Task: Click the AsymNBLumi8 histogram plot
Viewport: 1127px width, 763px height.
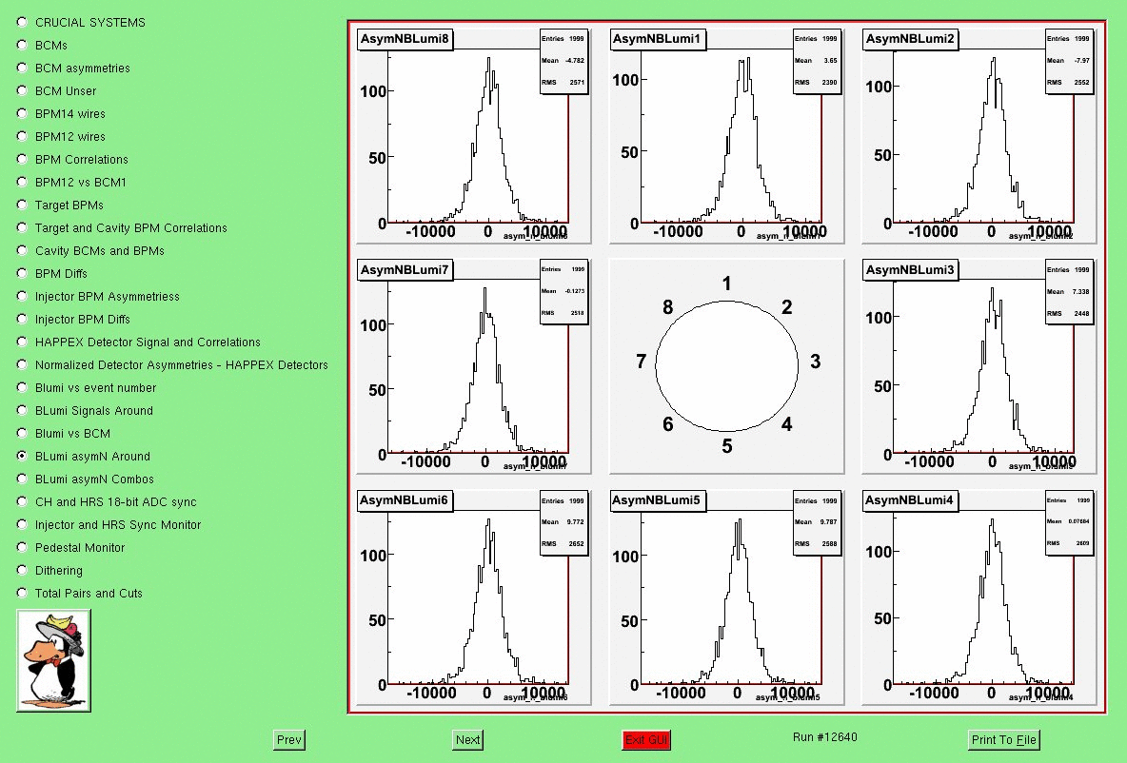Action: click(x=474, y=136)
